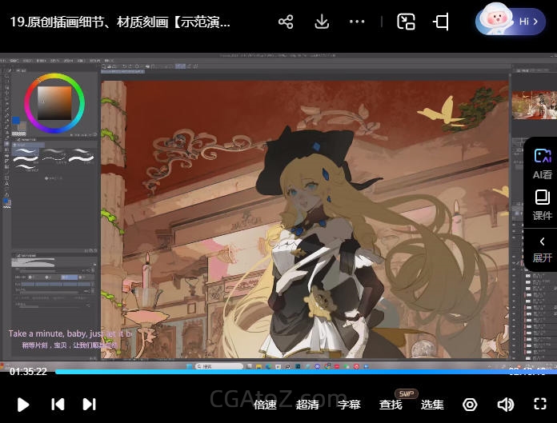Enter fullscreen mode
557x423 pixels.
(x=540, y=405)
